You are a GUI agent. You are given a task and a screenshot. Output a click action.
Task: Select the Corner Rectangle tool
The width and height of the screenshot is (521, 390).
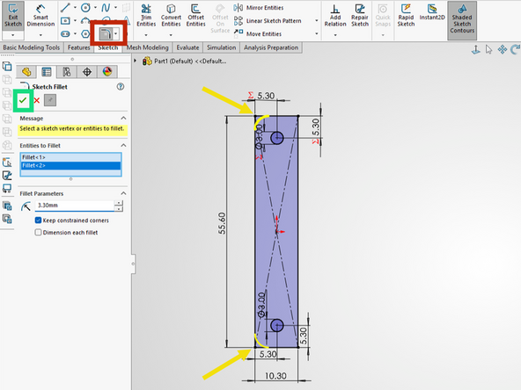(65, 20)
